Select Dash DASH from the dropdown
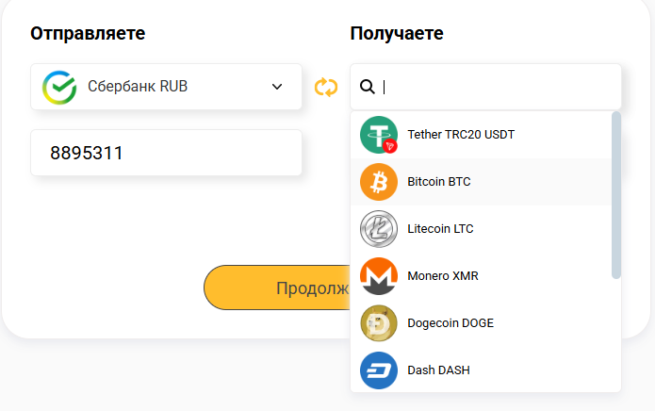Viewport: 655px width, 411px height. click(x=439, y=370)
